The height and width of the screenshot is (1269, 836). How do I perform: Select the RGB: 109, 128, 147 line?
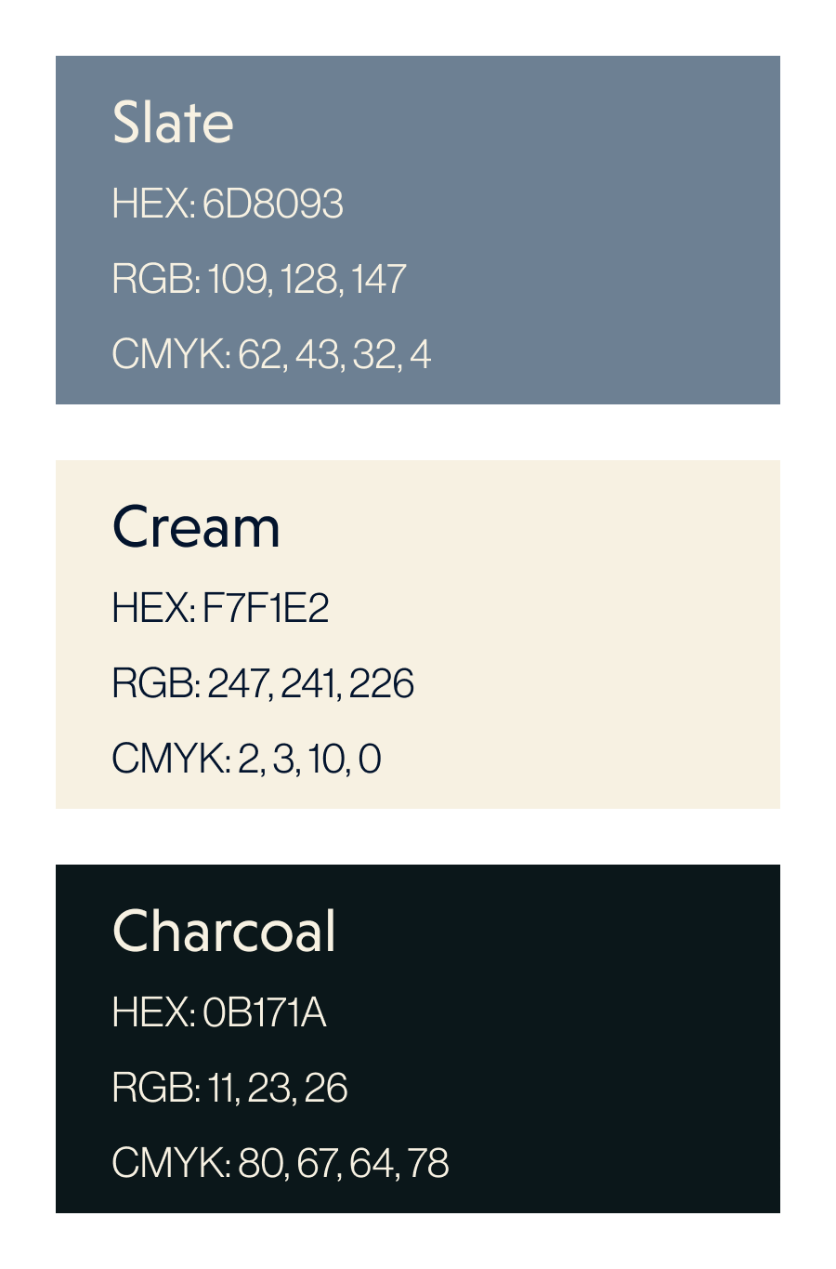coord(259,279)
